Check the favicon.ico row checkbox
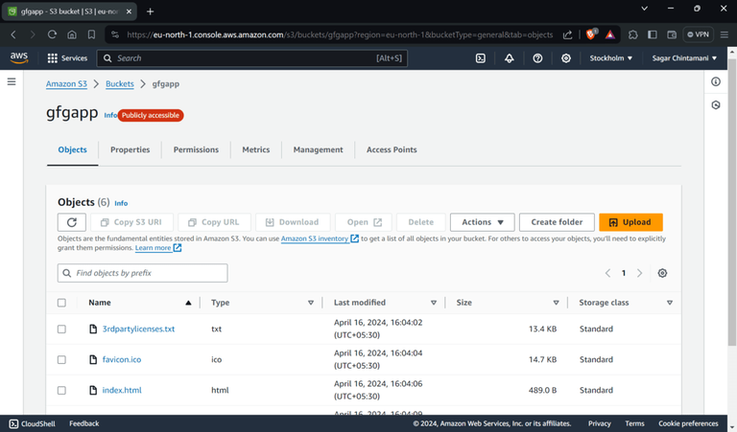This screenshot has height=432, width=737. coord(61,360)
